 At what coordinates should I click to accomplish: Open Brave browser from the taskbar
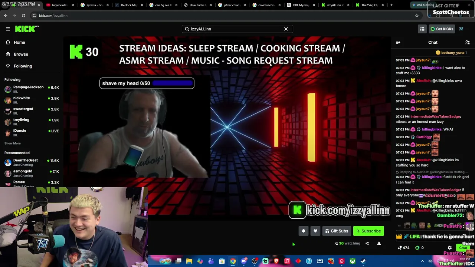[x=276, y=261]
